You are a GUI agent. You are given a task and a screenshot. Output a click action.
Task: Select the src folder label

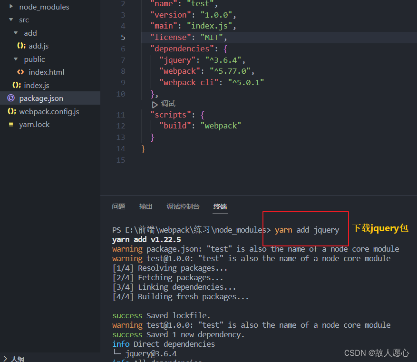pyautogui.click(x=24, y=20)
